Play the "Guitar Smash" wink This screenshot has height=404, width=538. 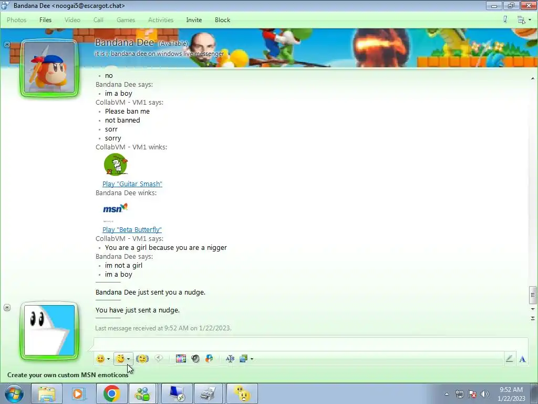tap(132, 184)
